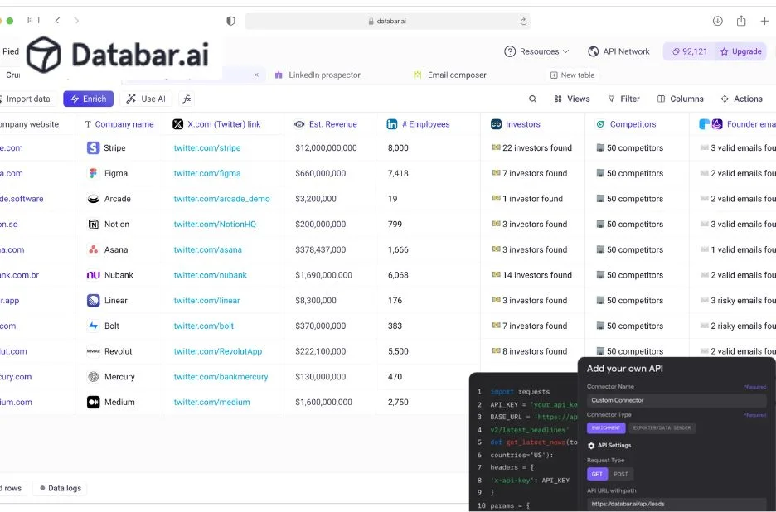This screenshot has width=776, height=512.
Task: Switch to the LinkedIn prospector tab
Action: click(x=318, y=75)
